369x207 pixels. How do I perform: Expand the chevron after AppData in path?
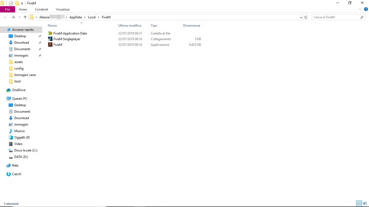(x=85, y=17)
